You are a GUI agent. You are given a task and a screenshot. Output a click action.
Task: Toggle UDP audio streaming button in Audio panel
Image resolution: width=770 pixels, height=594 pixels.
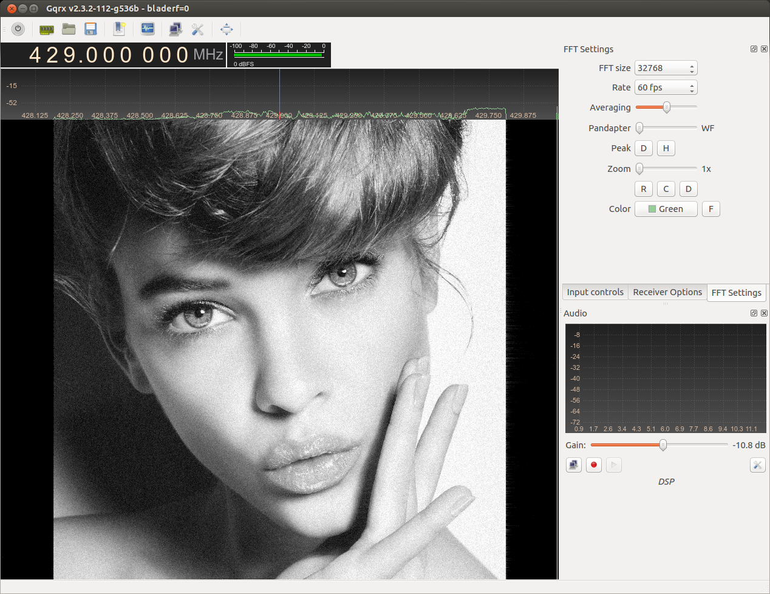click(573, 465)
